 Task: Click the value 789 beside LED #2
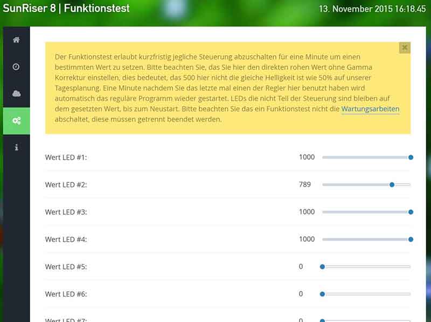(304, 184)
